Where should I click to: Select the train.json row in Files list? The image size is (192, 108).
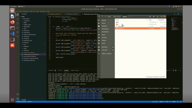click(x=140, y=28)
